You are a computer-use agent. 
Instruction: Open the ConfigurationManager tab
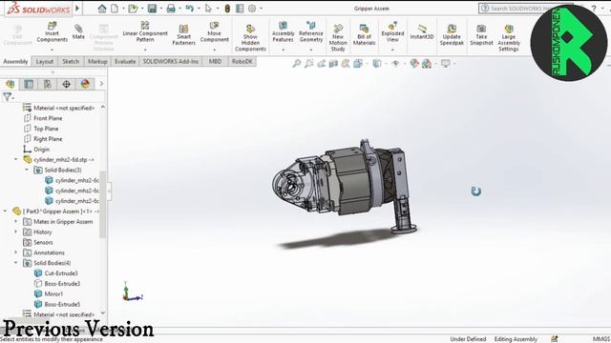pyautogui.click(x=48, y=84)
